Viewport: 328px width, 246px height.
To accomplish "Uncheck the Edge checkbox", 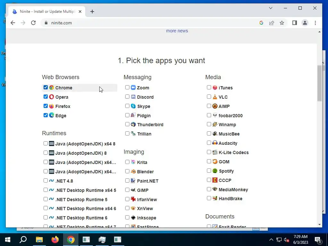I will click(x=45, y=115).
